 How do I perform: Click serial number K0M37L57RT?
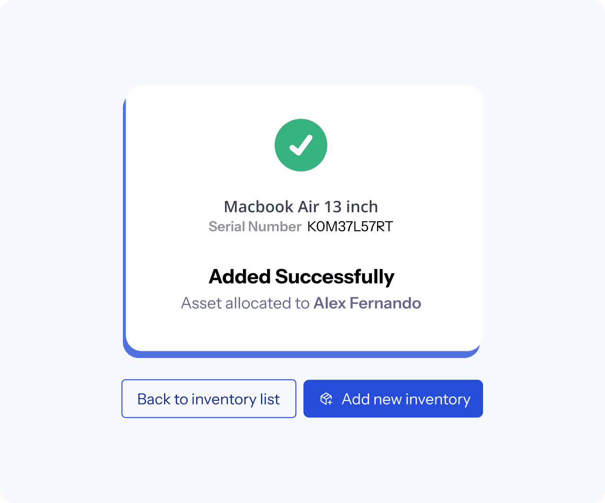point(350,227)
